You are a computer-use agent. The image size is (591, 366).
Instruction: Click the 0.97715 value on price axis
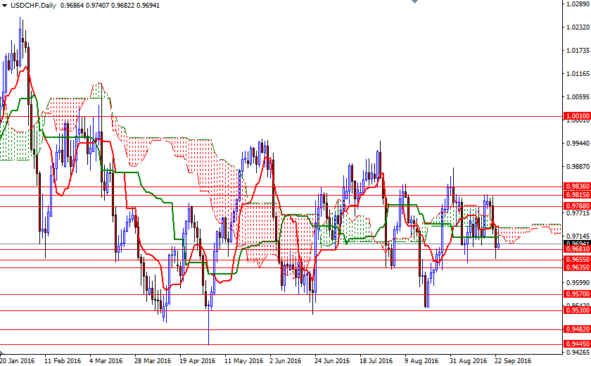pyautogui.click(x=578, y=213)
